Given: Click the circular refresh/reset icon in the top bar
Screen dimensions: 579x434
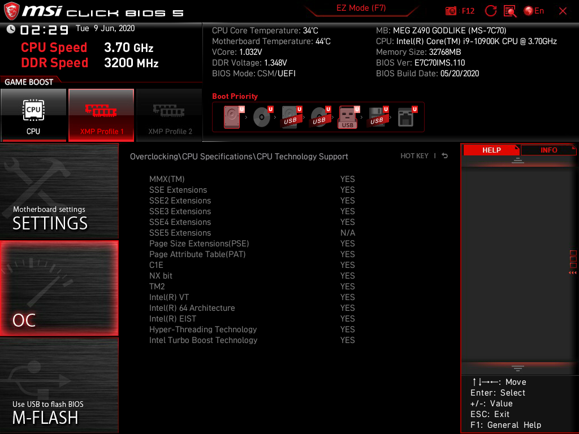Looking at the screenshot, I should 491,11.
